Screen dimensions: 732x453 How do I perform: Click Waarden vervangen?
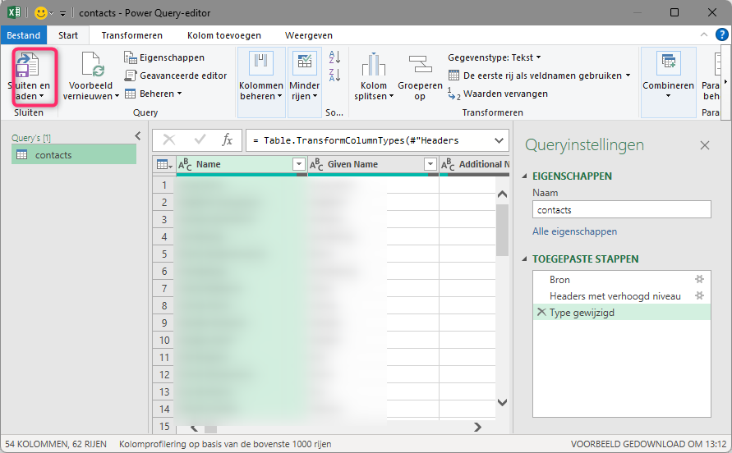498,94
